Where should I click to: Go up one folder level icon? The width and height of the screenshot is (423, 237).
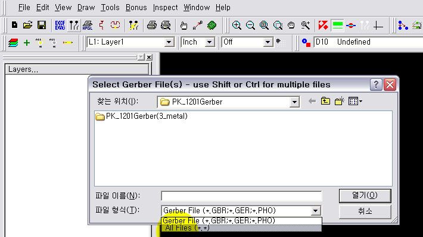point(325,102)
